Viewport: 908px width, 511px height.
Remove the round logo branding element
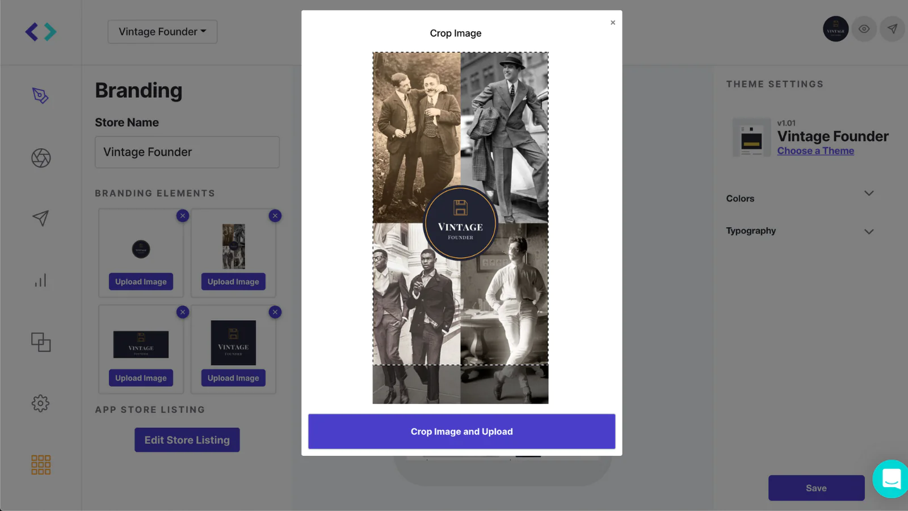pos(183,216)
